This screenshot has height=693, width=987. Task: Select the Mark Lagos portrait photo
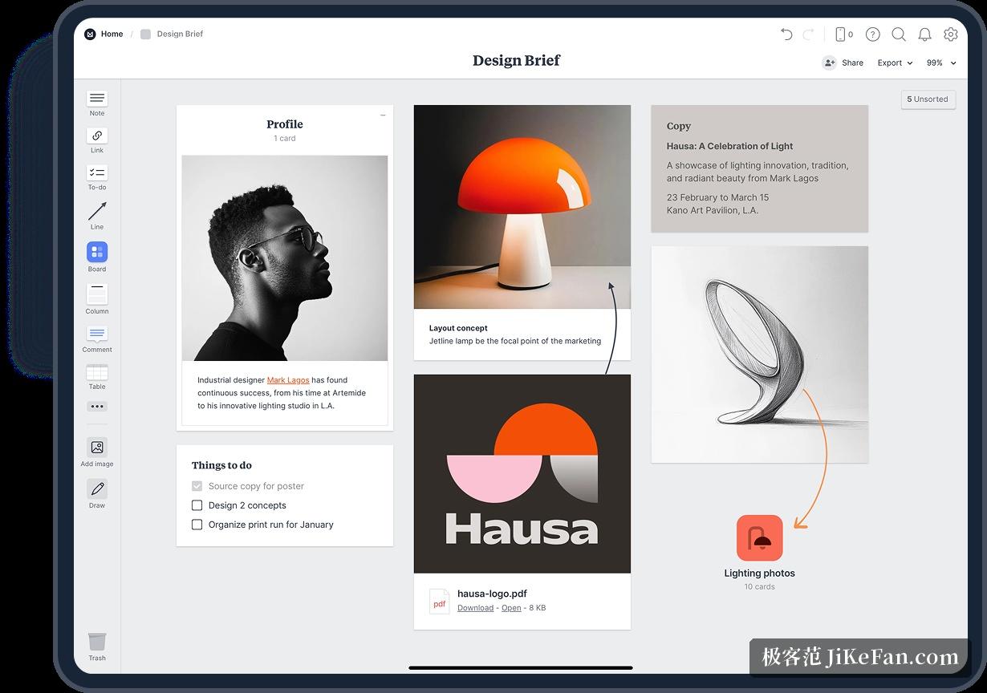coord(285,258)
